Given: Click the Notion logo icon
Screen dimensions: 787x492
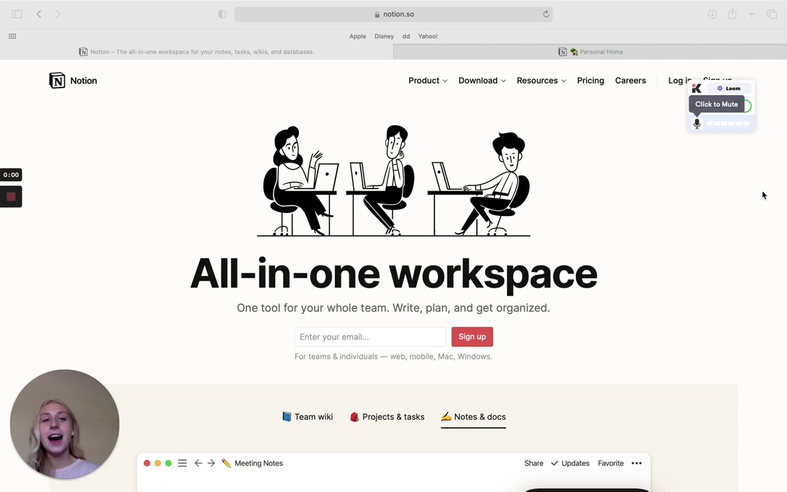Looking at the screenshot, I should 57,81.
